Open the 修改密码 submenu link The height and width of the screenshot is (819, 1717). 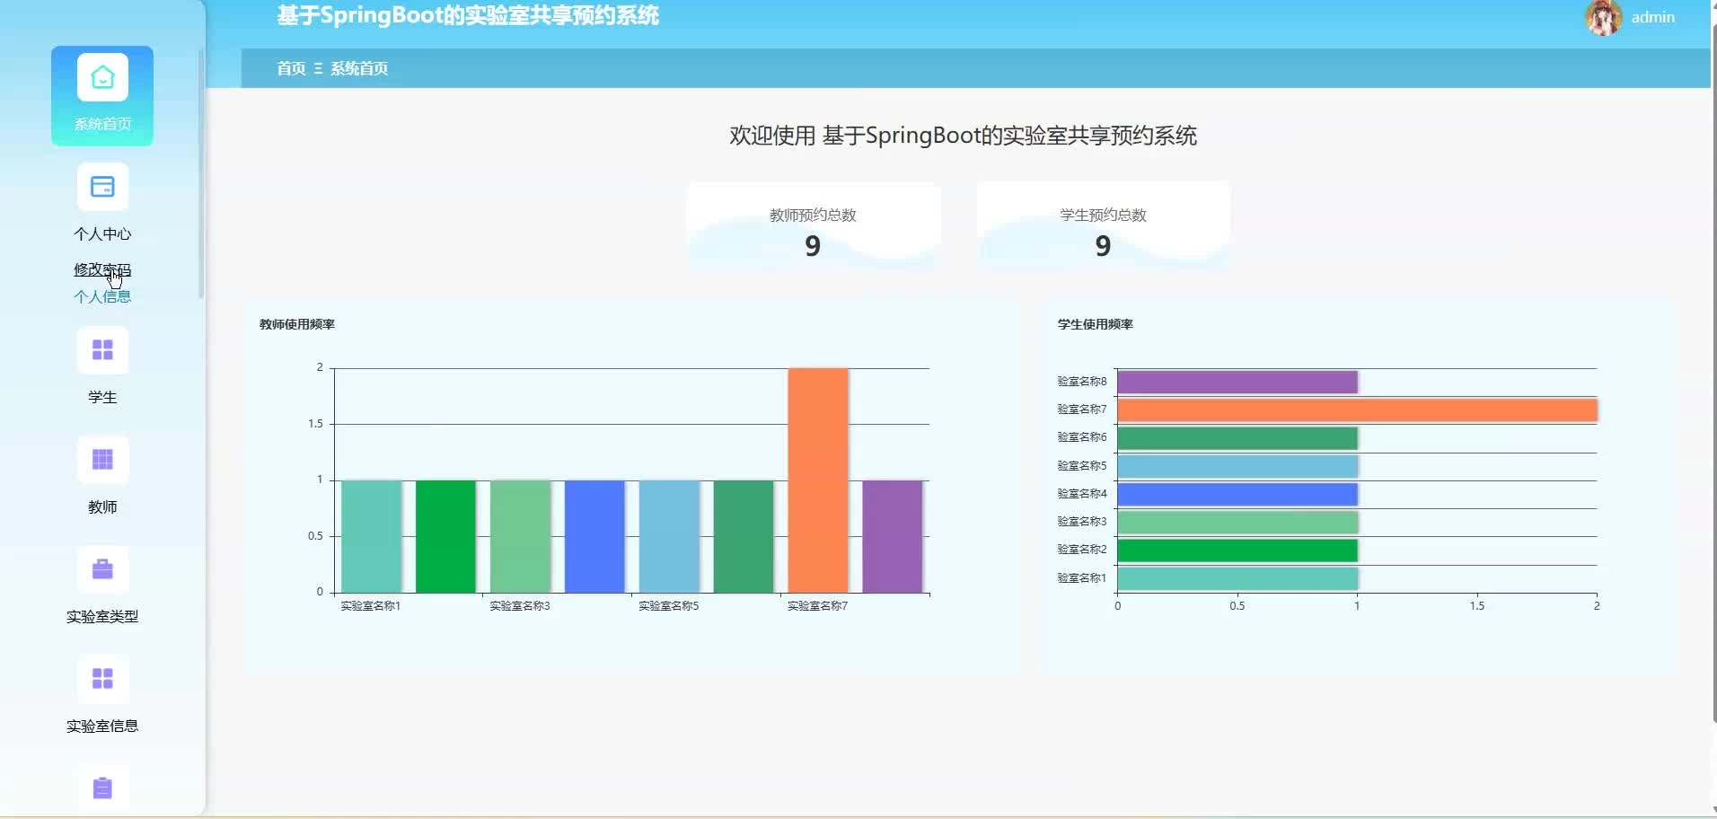click(102, 269)
